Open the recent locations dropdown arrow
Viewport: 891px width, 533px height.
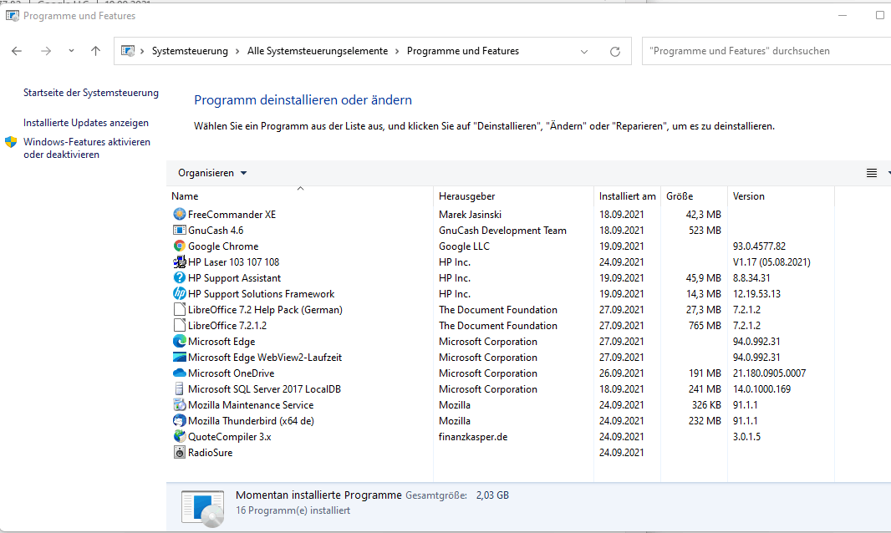point(71,51)
